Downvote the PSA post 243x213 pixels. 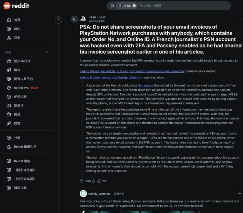click(x=93, y=181)
